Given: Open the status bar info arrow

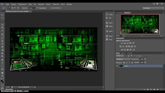Looking at the screenshot, I should point(35,87).
